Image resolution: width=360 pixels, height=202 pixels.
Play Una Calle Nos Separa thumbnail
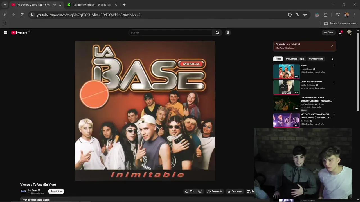[x=286, y=88]
